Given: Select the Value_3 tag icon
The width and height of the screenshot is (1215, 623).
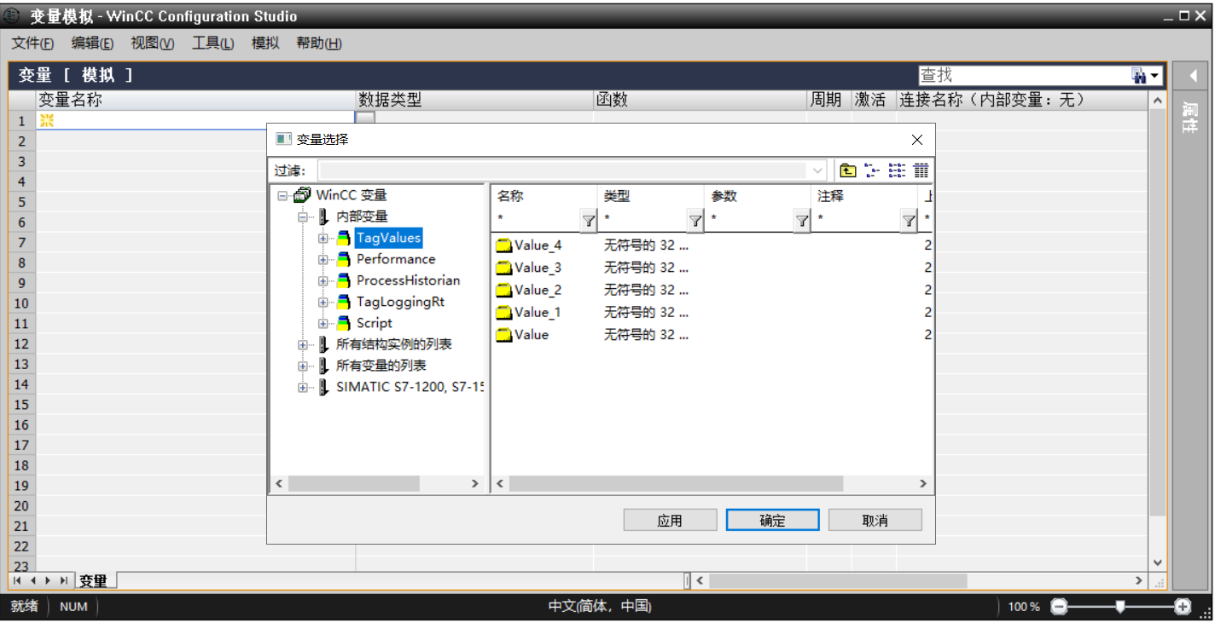Looking at the screenshot, I should click(x=504, y=268).
